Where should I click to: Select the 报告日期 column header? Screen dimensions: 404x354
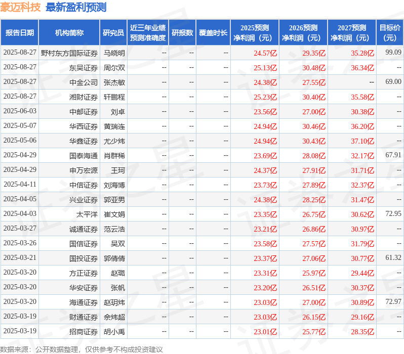point(20,33)
